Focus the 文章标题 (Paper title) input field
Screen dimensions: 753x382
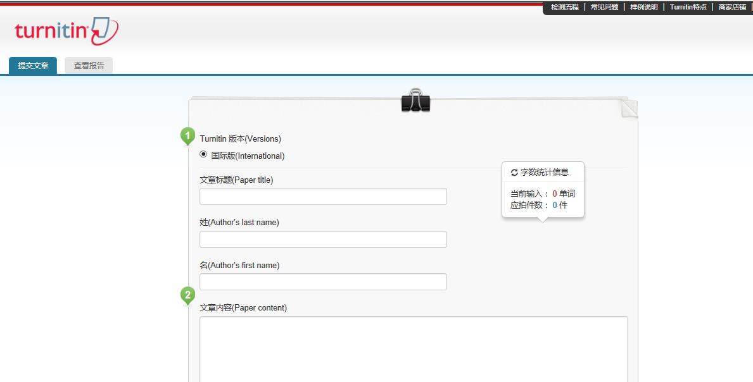coord(323,197)
